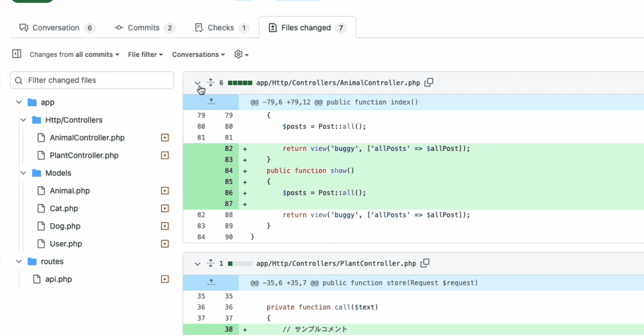This screenshot has width=644, height=336.
Task: Click the 'private function call($text)' code line
Action: pos(323,308)
